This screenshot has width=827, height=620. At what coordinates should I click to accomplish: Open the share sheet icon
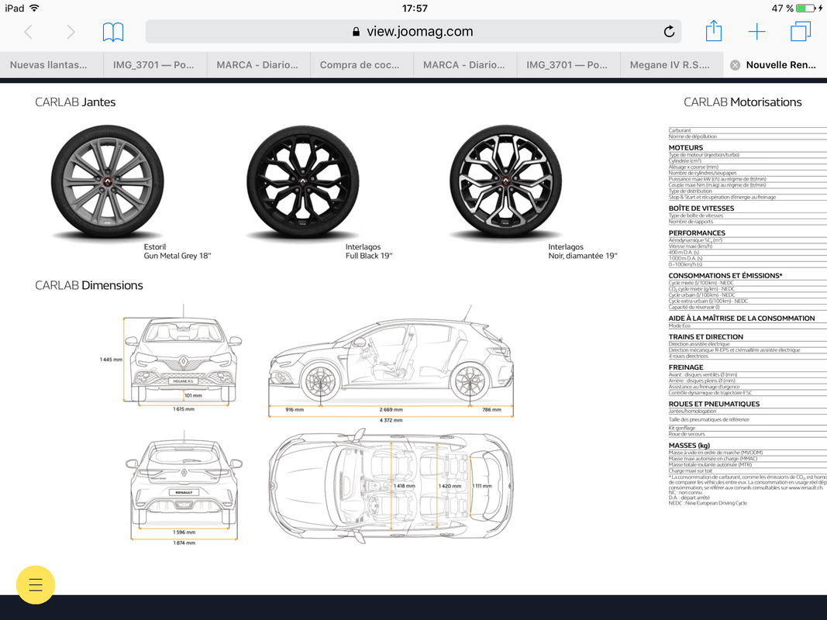(x=714, y=30)
